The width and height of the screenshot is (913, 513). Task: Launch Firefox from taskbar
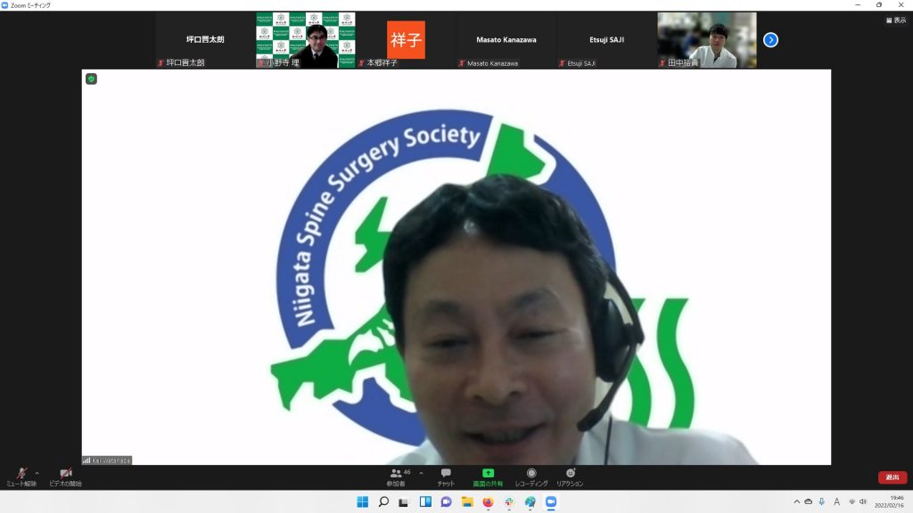pos(488,501)
